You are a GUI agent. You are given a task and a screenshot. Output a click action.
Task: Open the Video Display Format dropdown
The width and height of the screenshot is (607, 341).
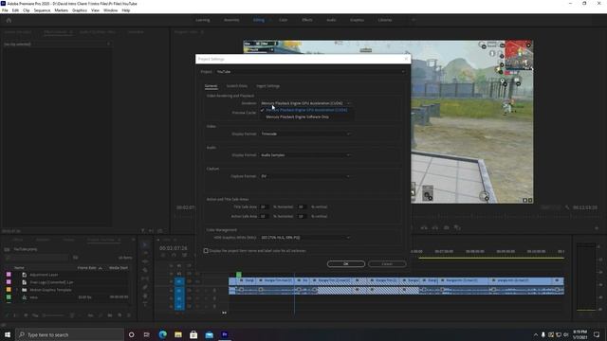point(305,134)
